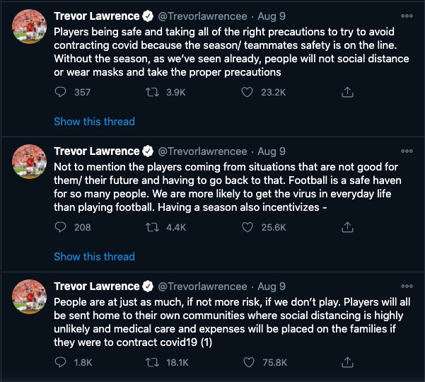This screenshot has width=425, height=382.
Task: Show this thread under the second tweet
Action: tap(94, 257)
